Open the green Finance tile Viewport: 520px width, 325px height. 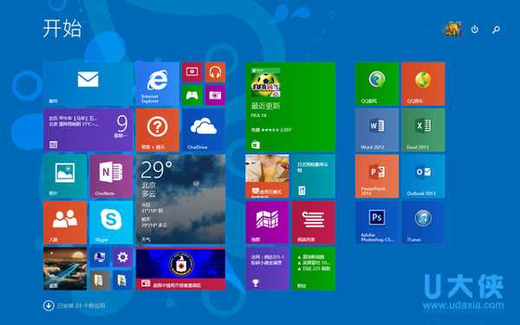pyautogui.click(x=314, y=269)
